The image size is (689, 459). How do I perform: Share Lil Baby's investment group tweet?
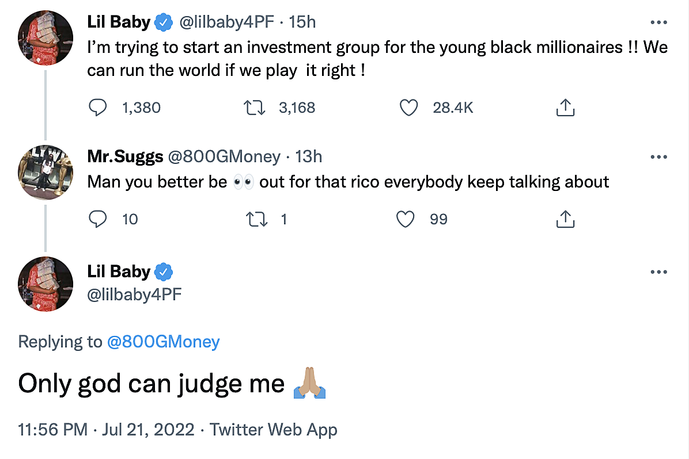coord(565,108)
